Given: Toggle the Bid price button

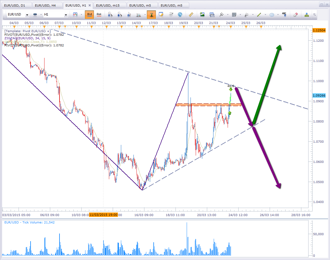Looking at the screenshot, I should click(x=89, y=15).
